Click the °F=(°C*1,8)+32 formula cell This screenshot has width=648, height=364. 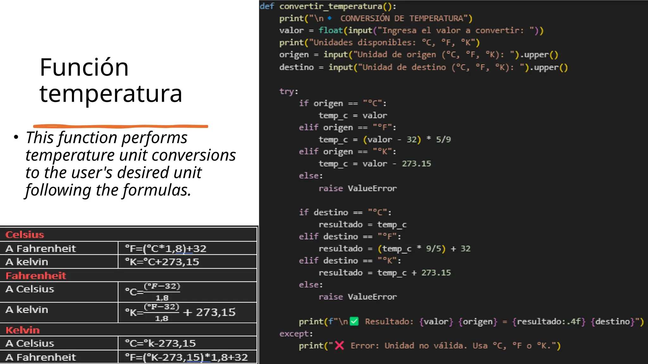click(165, 249)
